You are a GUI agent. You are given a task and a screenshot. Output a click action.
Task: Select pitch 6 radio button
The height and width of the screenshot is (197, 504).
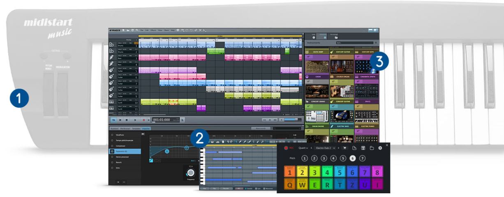[353, 158]
